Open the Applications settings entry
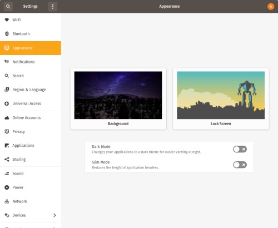278x228 pixels. [x=31, y=146]
